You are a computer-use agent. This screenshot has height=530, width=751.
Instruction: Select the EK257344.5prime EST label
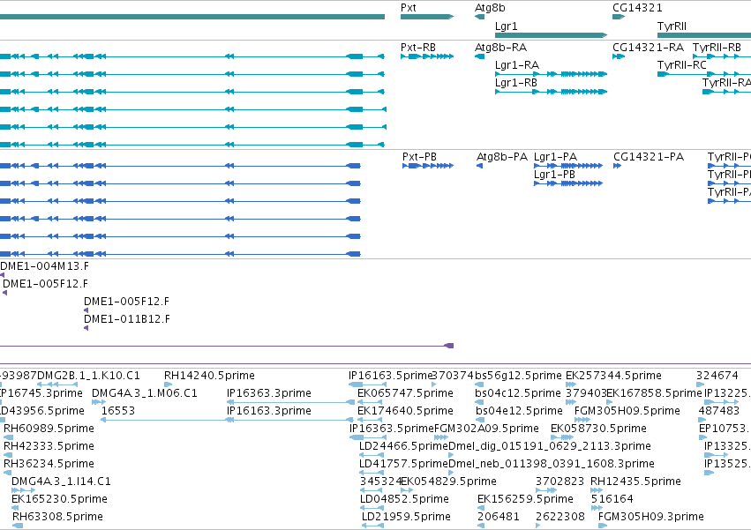coord(613,376)
